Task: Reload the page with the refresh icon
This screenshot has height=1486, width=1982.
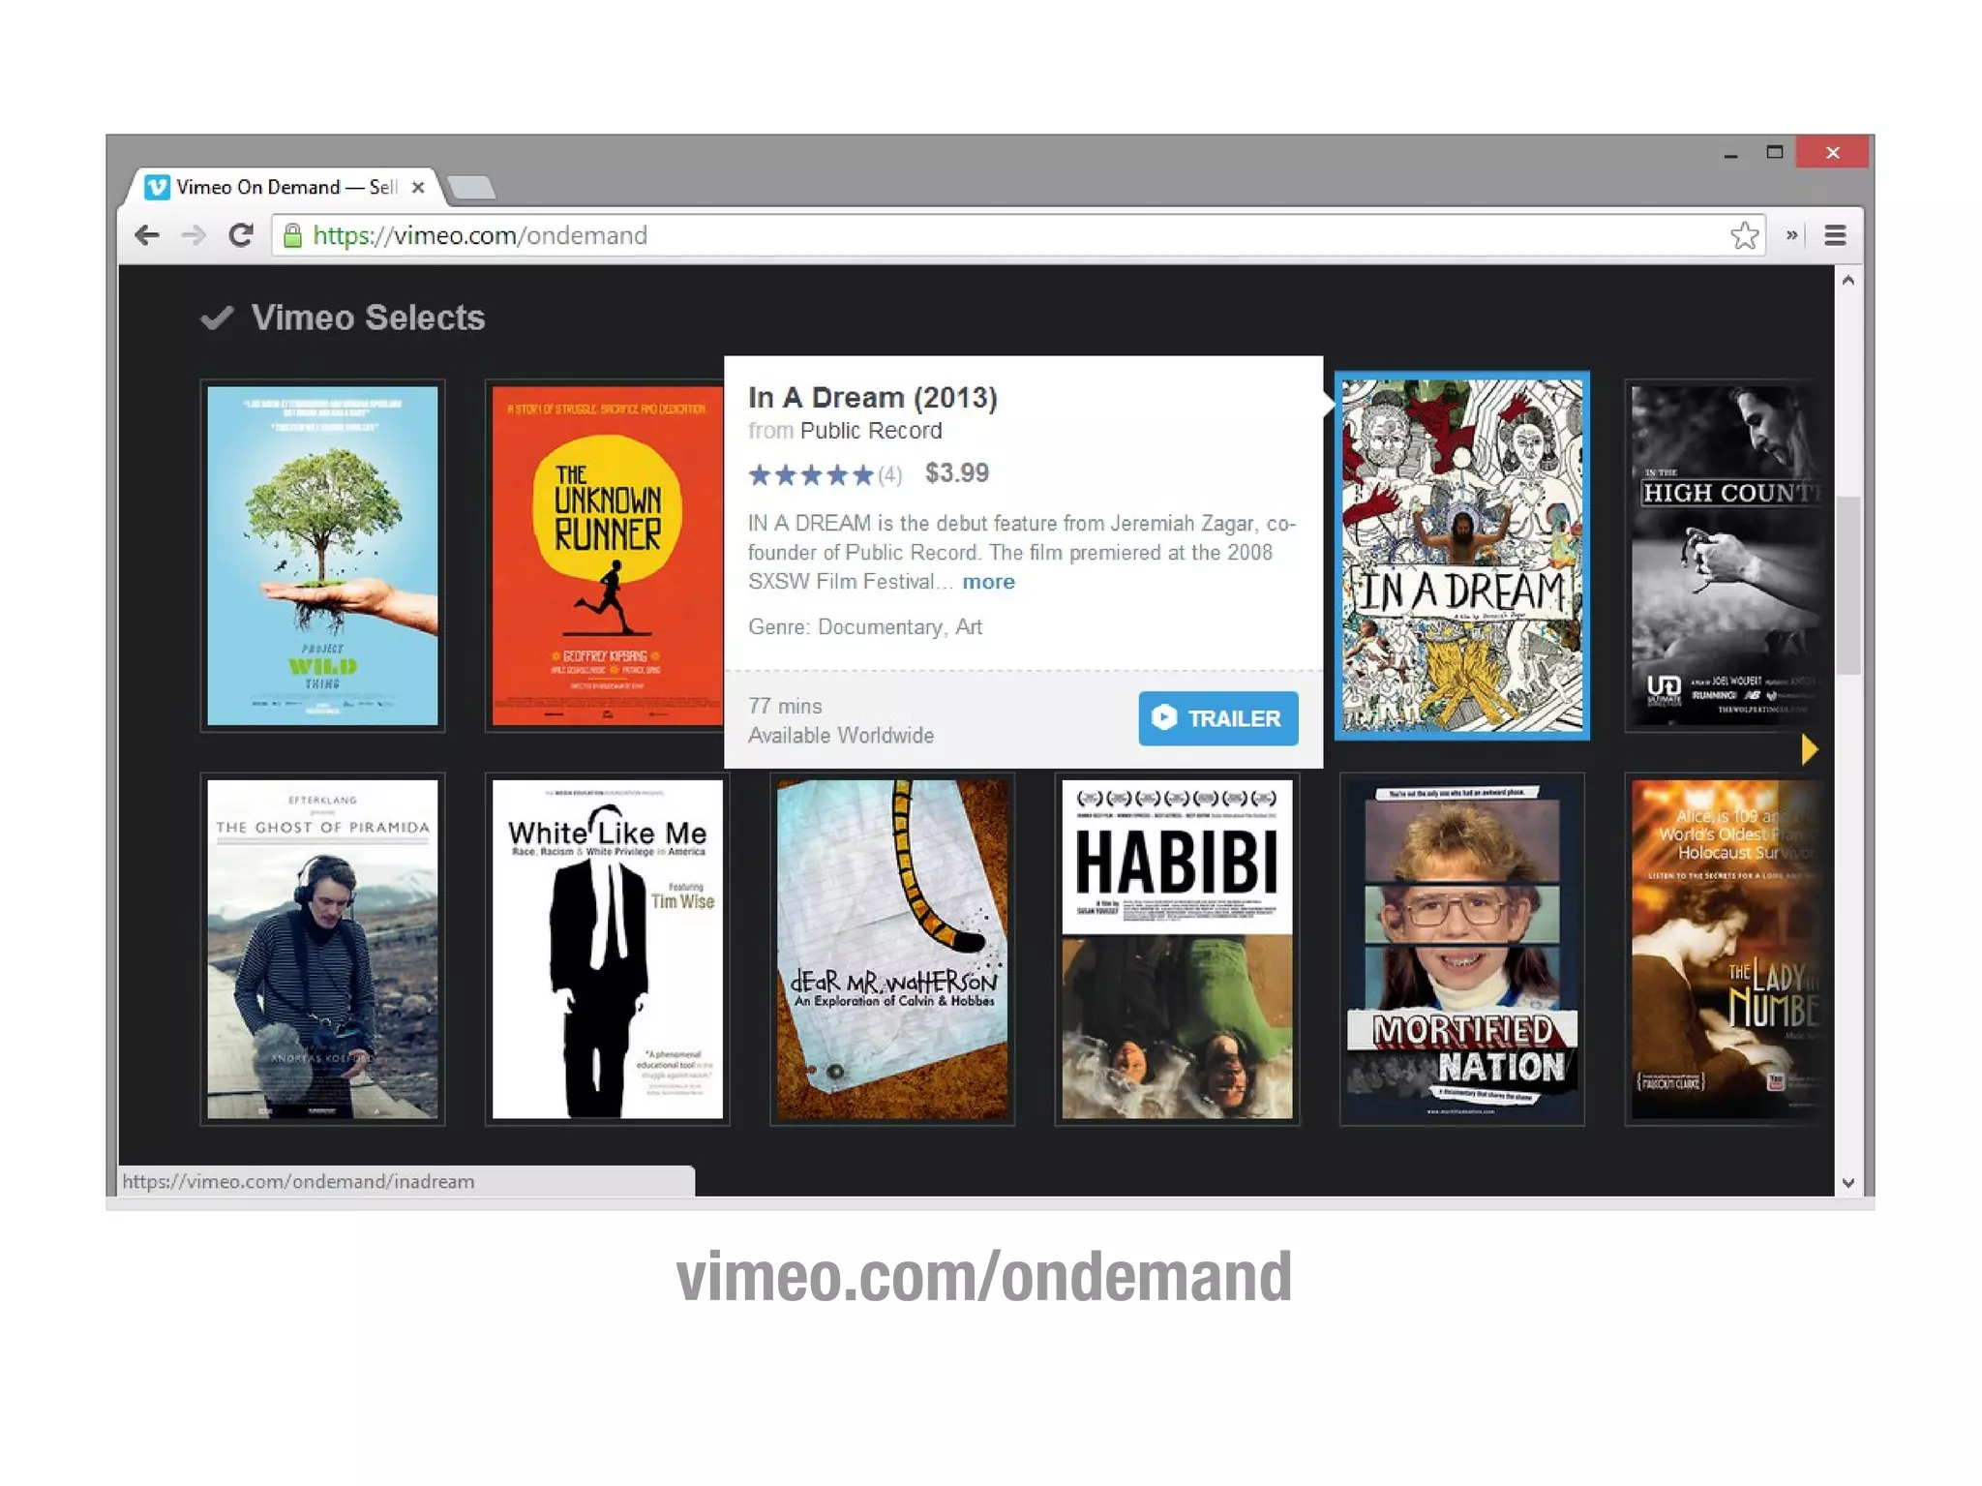Action: [x=240, y=235]
